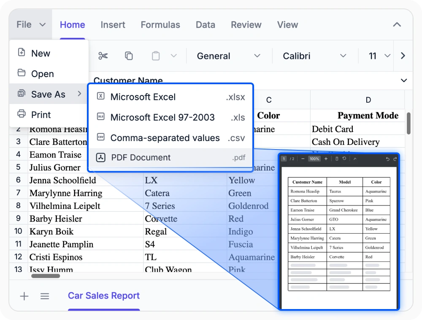Select Comma-separated values .csv format
Image resolution: width=422 pixels, height=320 pixels.
pos(170,138)
